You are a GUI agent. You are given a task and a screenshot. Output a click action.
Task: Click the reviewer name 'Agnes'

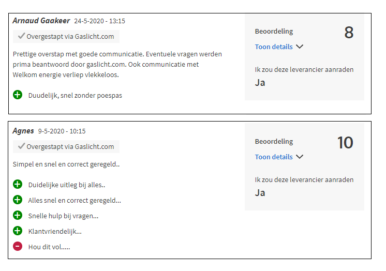point(23,131)
